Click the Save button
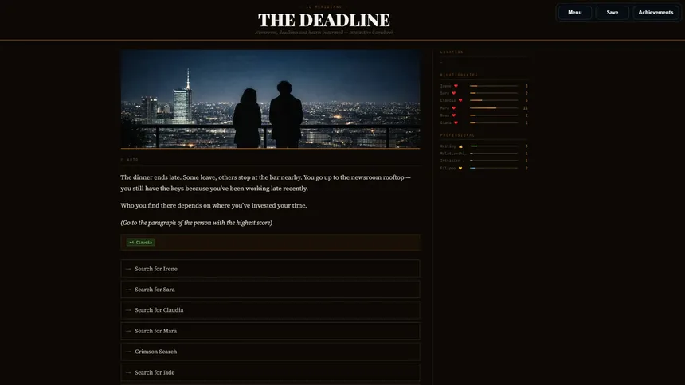This screenshot has height=385, width=685. (x=612, y=12)
